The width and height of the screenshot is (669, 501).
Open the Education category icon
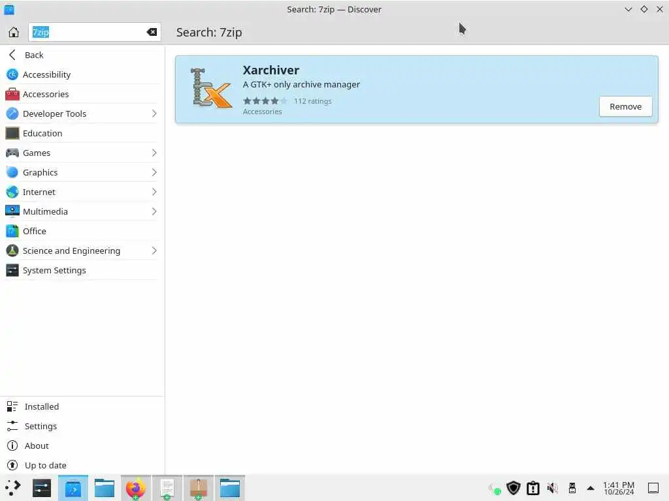(12, 133)
